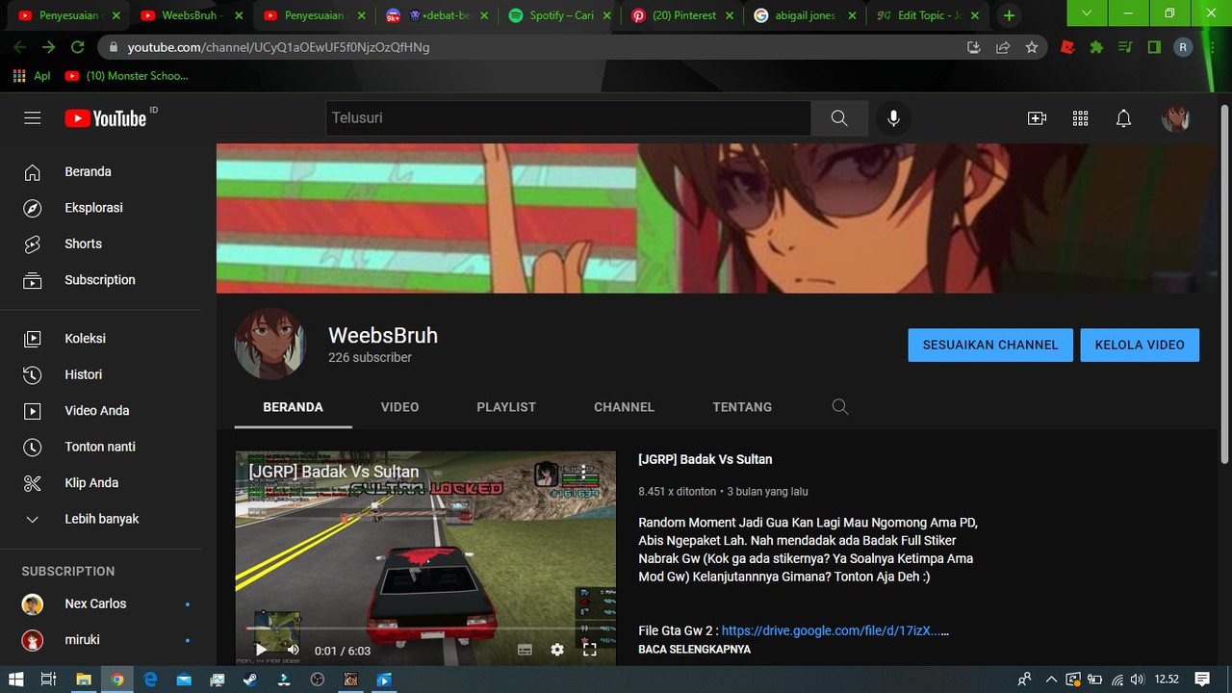Open a new browser tab

tap(1009, 15)
